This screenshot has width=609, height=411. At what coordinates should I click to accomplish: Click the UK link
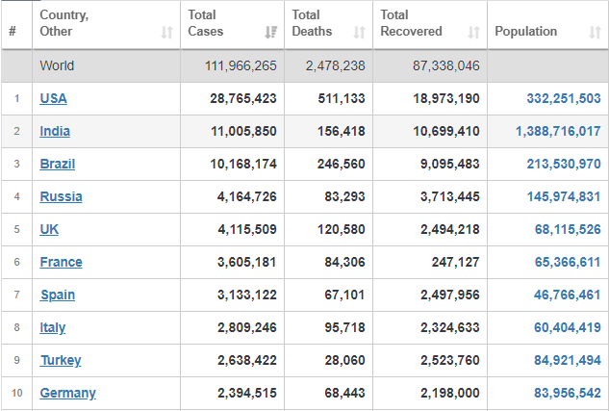pos(49,229)
